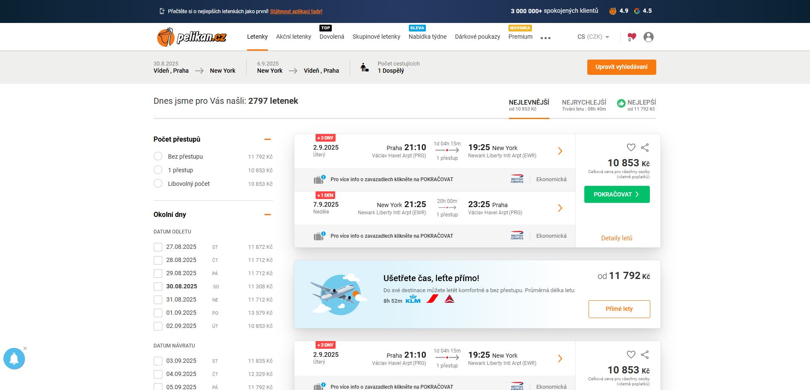Expand New York to Praha 7.9.2025 flight details

tap(560, 208)
